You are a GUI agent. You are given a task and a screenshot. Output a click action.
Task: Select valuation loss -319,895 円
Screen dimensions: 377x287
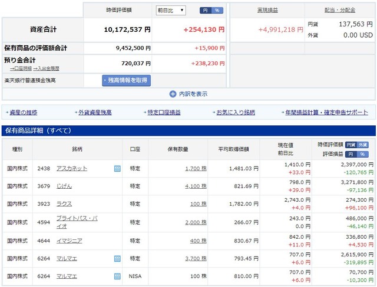click(358, 262)
